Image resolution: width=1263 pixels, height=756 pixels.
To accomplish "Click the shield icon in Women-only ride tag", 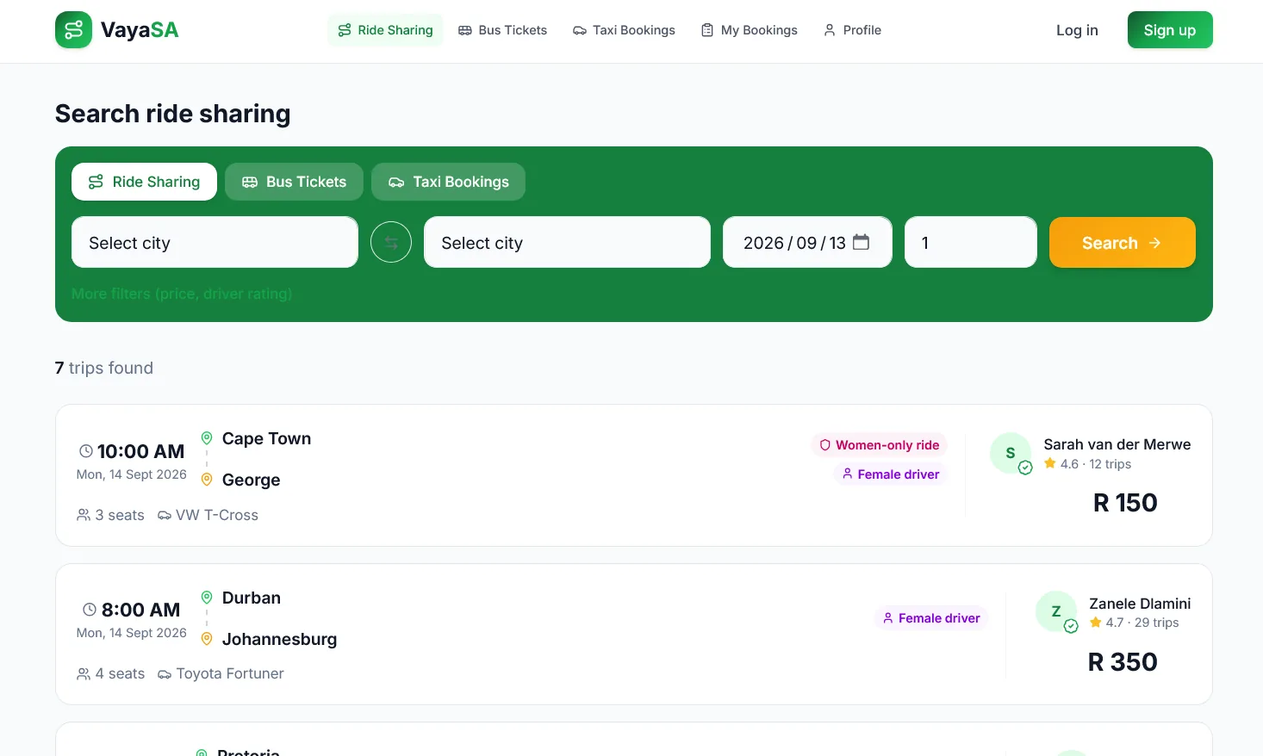I will coord(825,445).
